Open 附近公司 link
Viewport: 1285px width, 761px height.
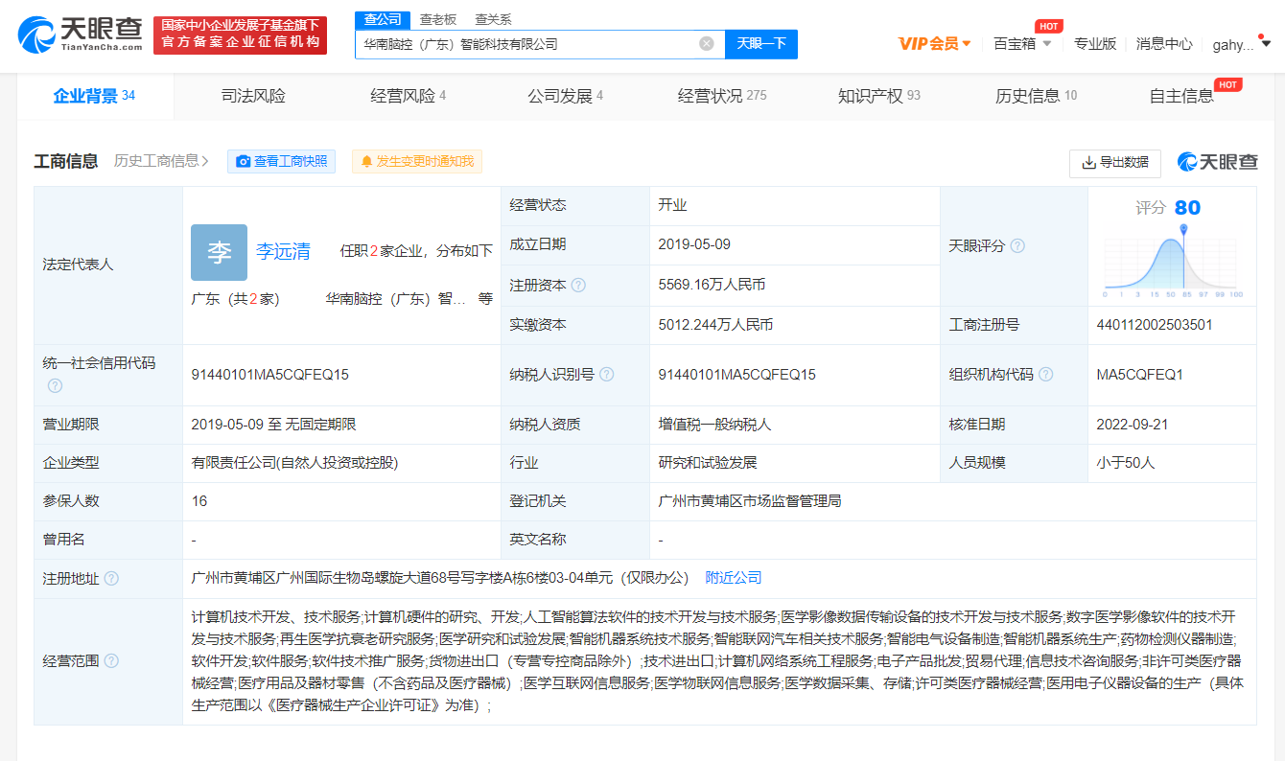734,578
